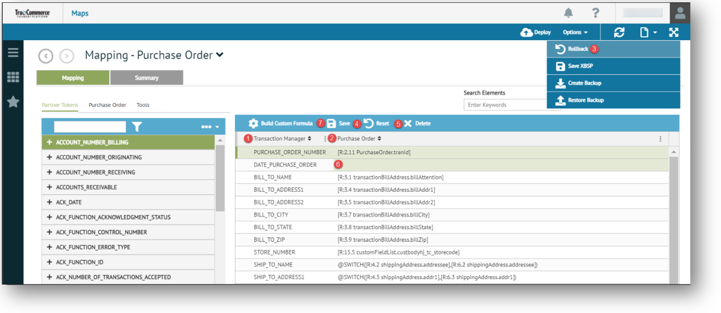Select Rollback from Options menu
The width and height of the screenshot is (721, 313).
578,49
